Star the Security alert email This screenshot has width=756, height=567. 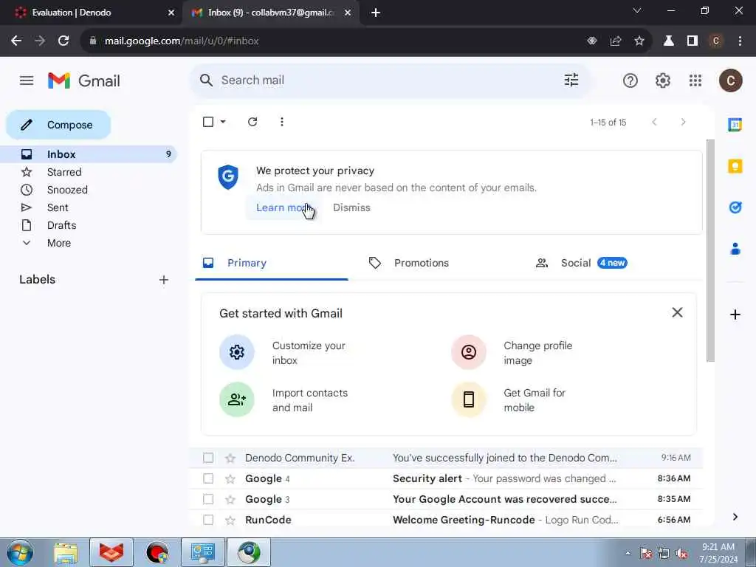tap(230, 478)
